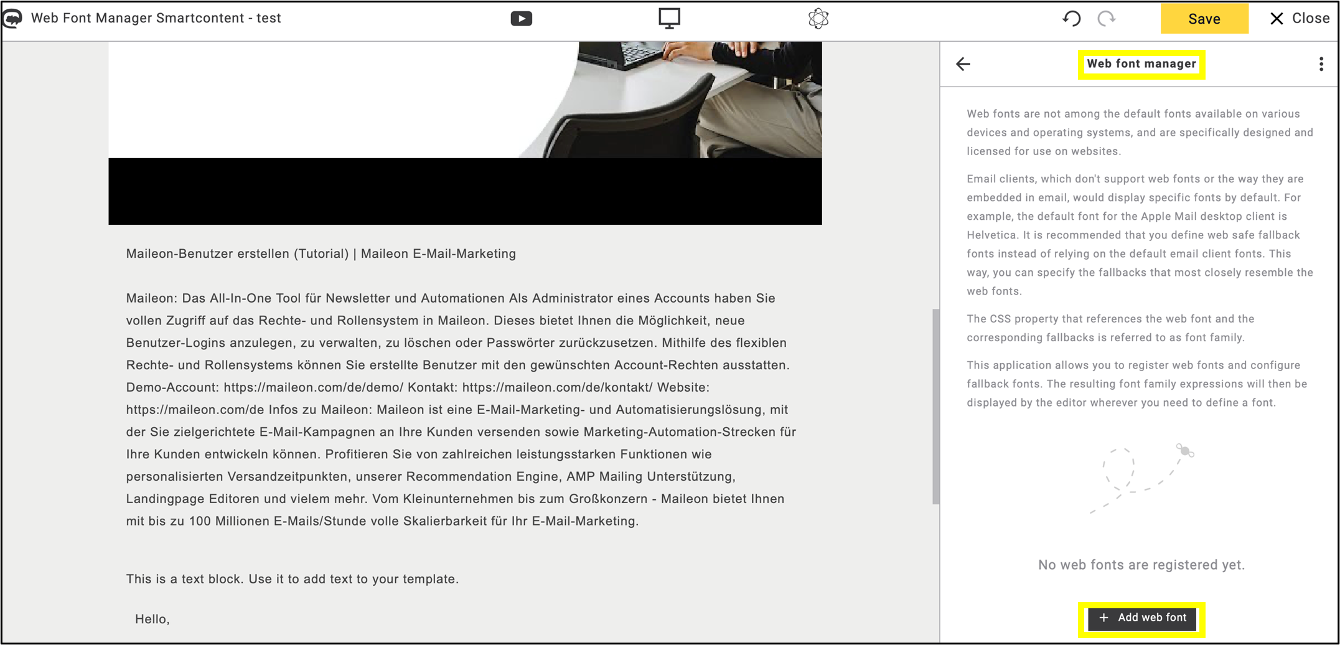This screenshot has width=1340, height=645.
Task: Click the Maileon logo icon
Action: (x=12, y=19)
